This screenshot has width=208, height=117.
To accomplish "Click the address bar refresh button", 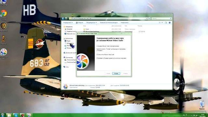I will pyautogui.click(x=149, y=19).
